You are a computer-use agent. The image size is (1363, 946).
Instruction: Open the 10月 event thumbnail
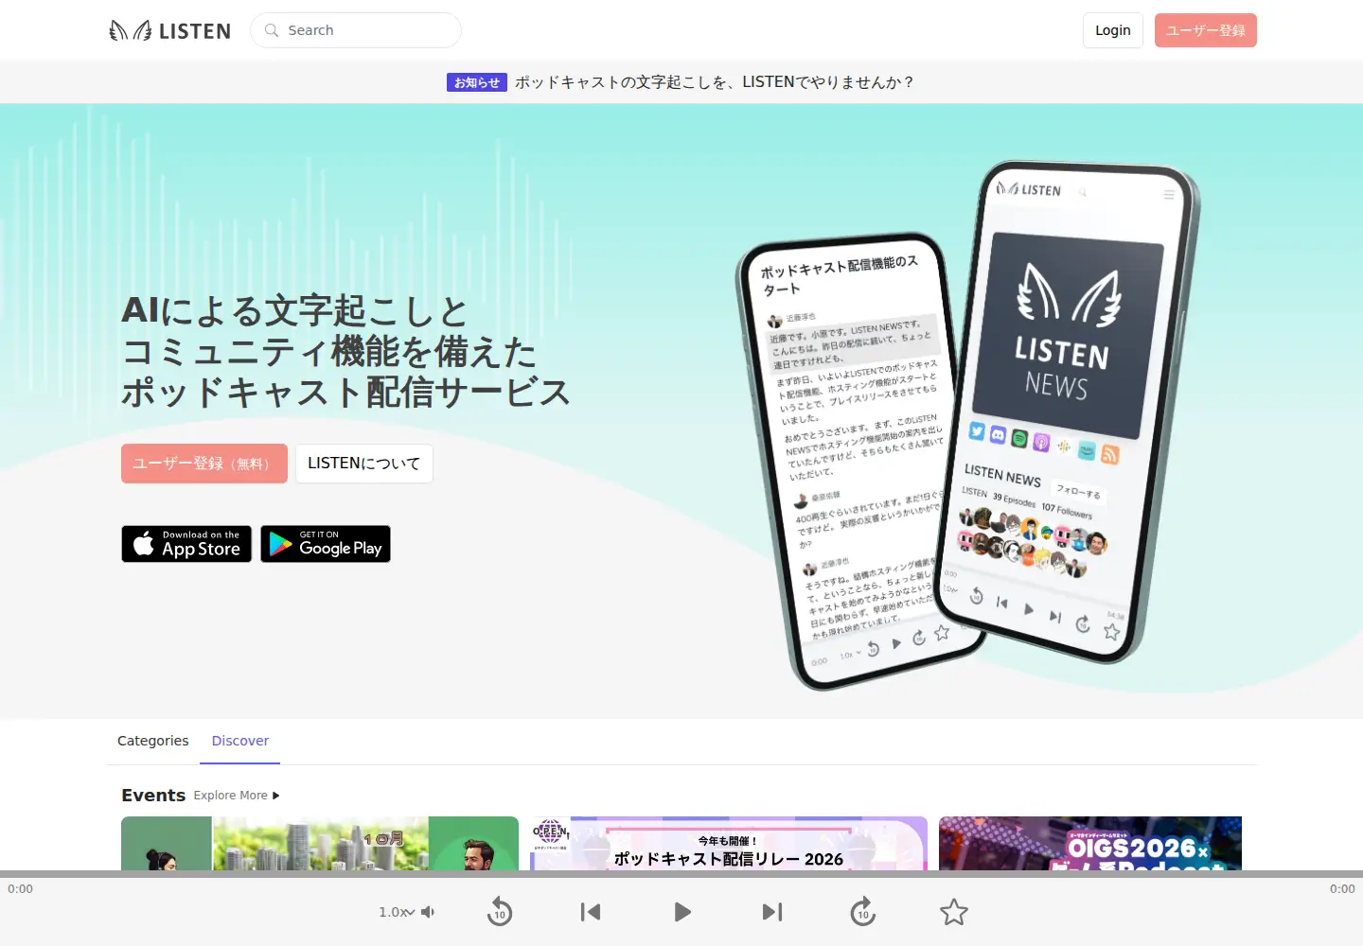(320, 843)
